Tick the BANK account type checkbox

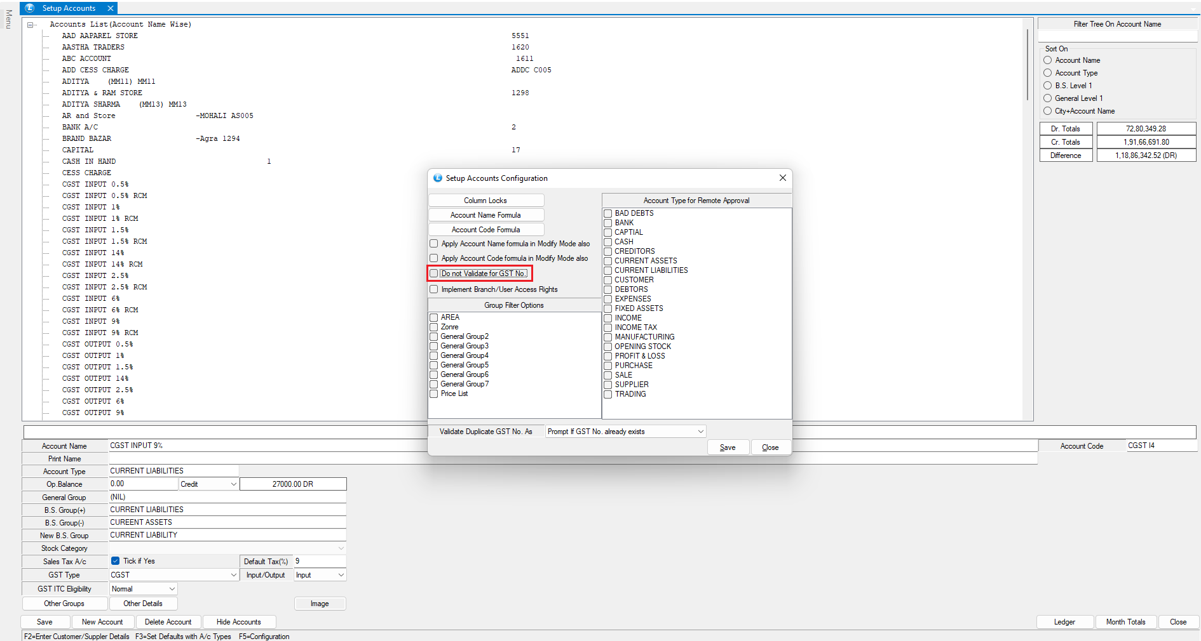[x=608, y=223]
